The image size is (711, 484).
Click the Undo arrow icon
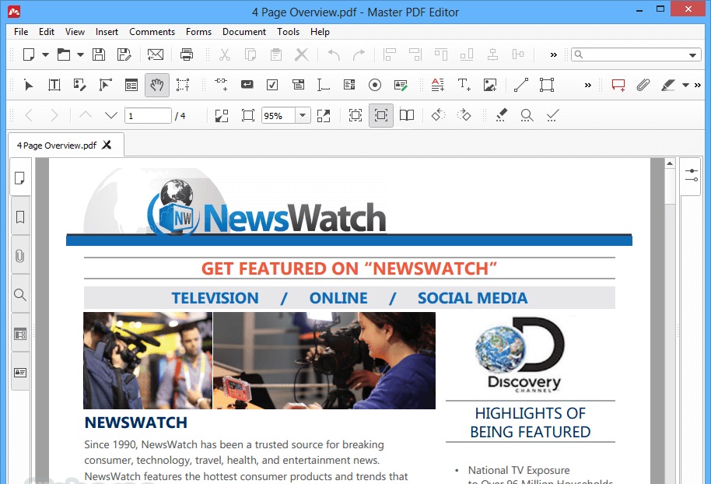pyautogui.click(x=334, y=55)
